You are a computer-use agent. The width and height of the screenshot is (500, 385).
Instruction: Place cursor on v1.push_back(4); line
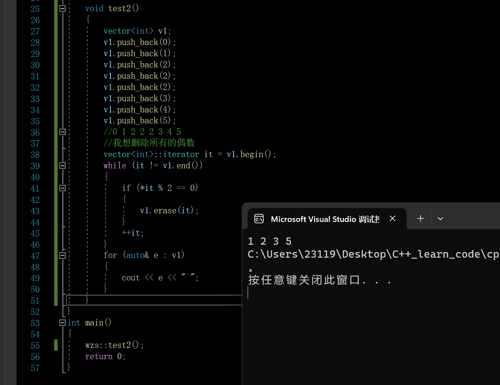tap(139, 110)
